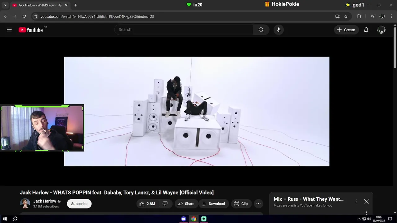Focus the YouTube search field
This screenshot has width=397, height=223.
click(184, 30)
